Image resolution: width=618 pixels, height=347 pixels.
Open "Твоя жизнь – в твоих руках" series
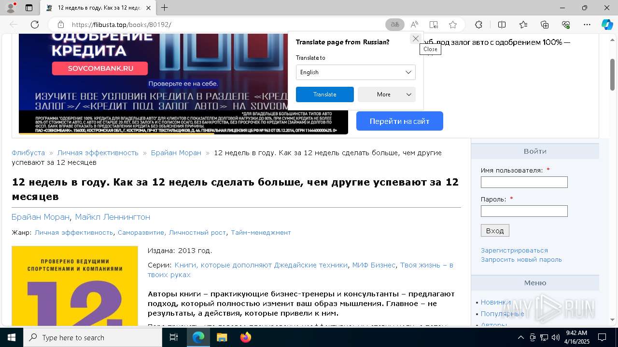300,270
